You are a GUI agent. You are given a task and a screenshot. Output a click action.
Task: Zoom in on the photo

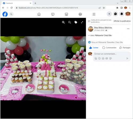click(x=63, y=22)
